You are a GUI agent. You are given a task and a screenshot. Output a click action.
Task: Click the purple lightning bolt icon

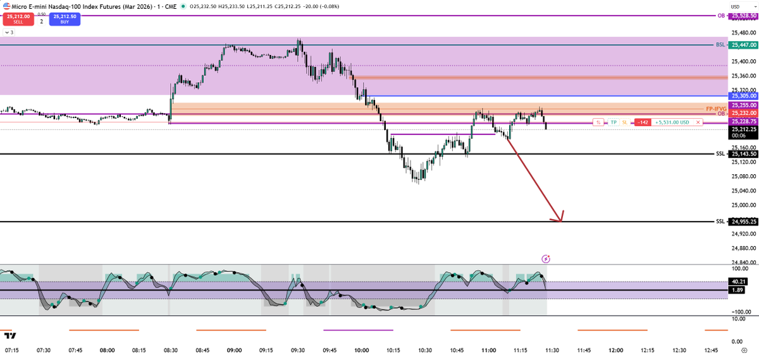click(x=546, y=259)
